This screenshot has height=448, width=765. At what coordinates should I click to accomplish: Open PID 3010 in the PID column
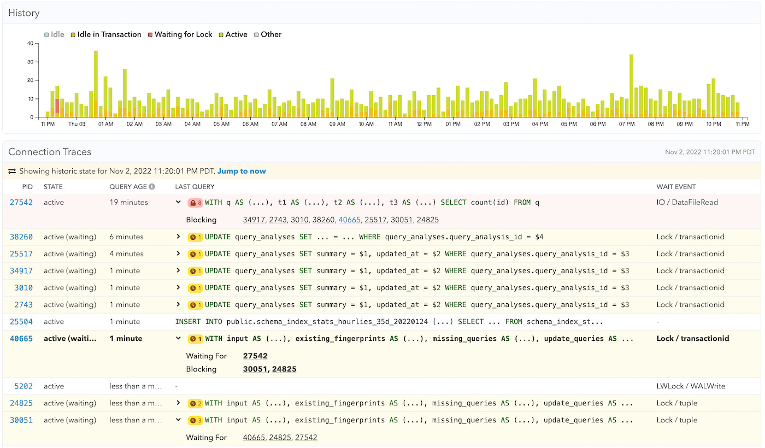[23, 288]
